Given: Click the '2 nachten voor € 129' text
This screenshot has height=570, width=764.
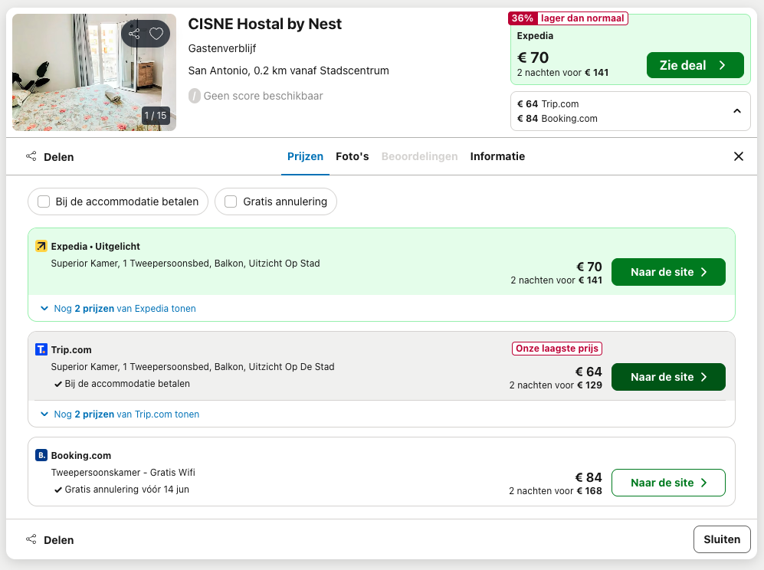Looking at the screenshot, I should click(x=556, y=385).
